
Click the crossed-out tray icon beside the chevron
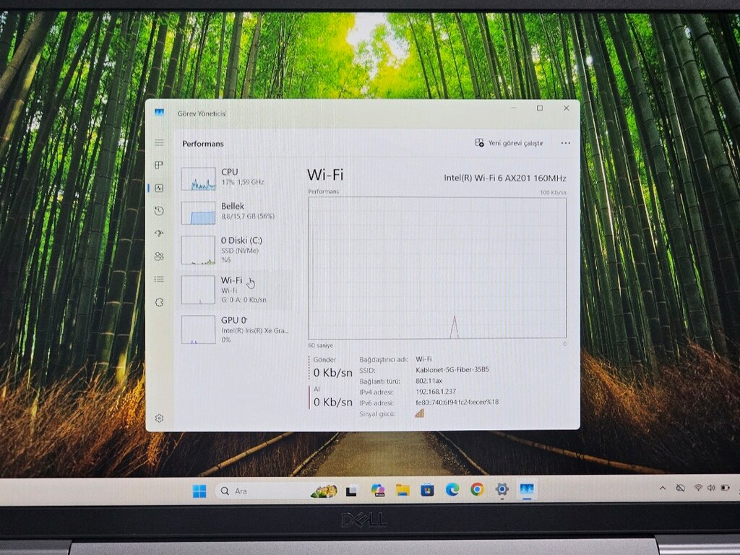point(680,488)
